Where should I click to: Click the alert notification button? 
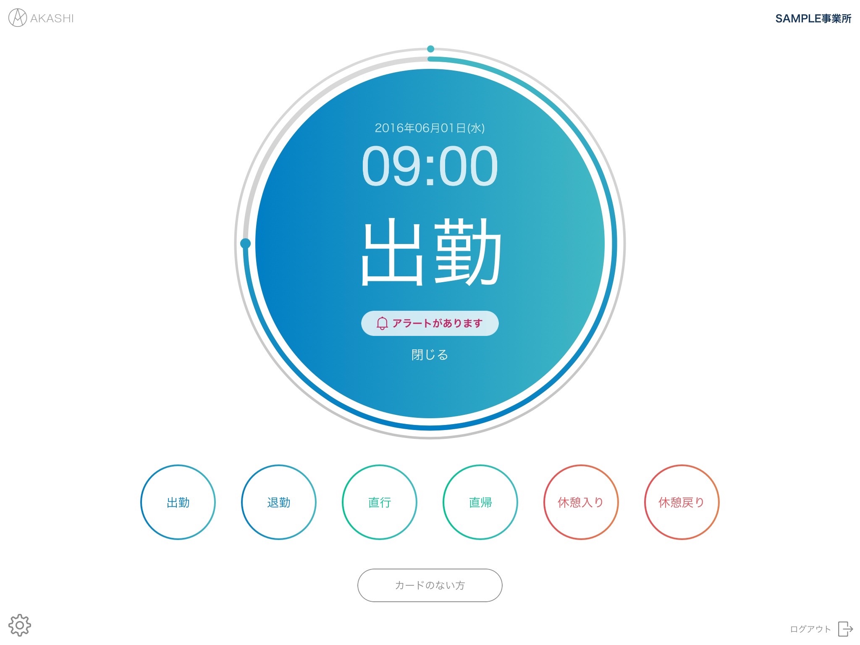(x=429, y=323)
